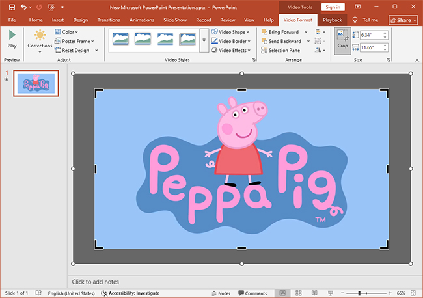Click the Save icon in the title bar
The width and height of the screenshot is (423, 298).
(12, 7)
